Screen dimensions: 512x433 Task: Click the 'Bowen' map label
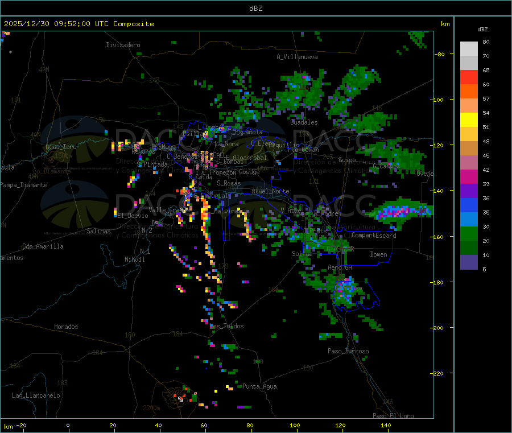click(379, 254)
